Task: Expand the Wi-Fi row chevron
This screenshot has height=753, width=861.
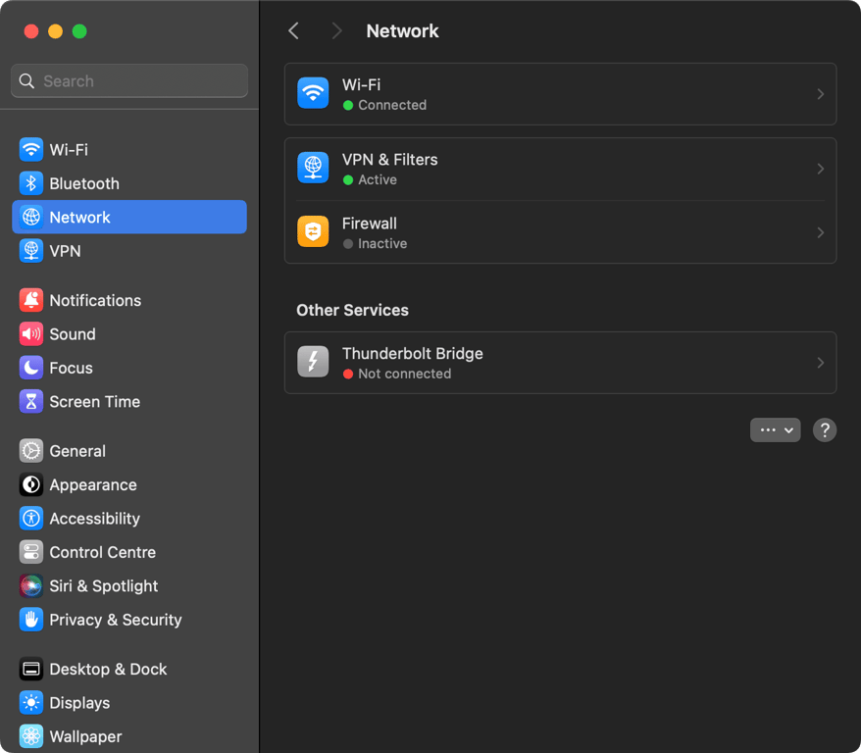Action: click(821, 94)
